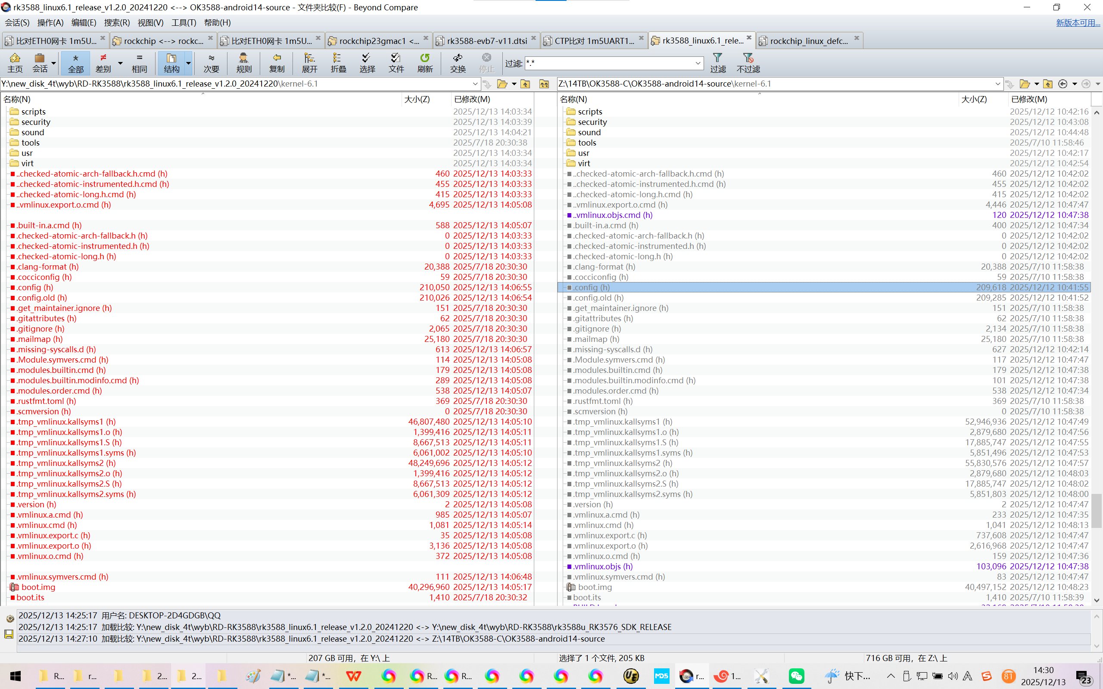This screenshot has width=1103, height=689.
Task: Expand the left folder path dropdown
Action: (475, 84)
